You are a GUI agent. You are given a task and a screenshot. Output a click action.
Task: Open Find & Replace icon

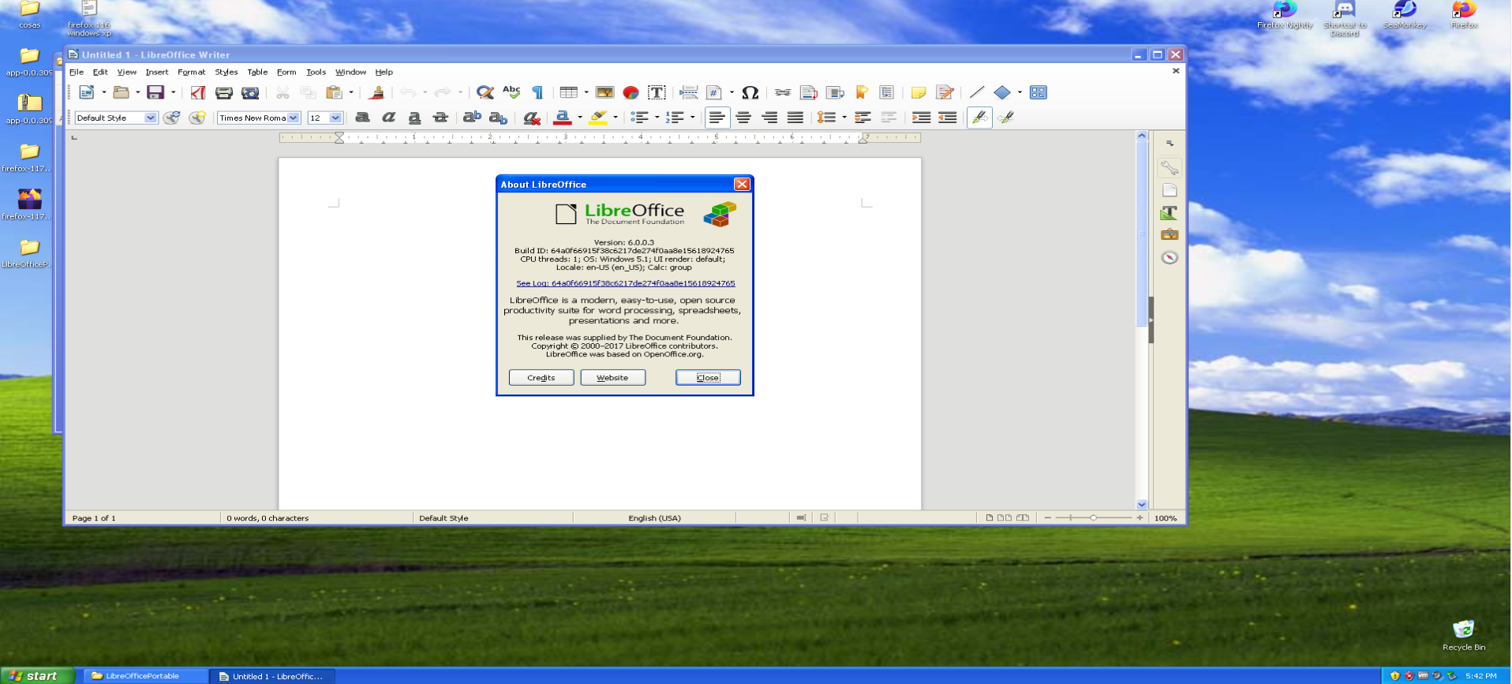pyautogui.click(x=485, y=92)
